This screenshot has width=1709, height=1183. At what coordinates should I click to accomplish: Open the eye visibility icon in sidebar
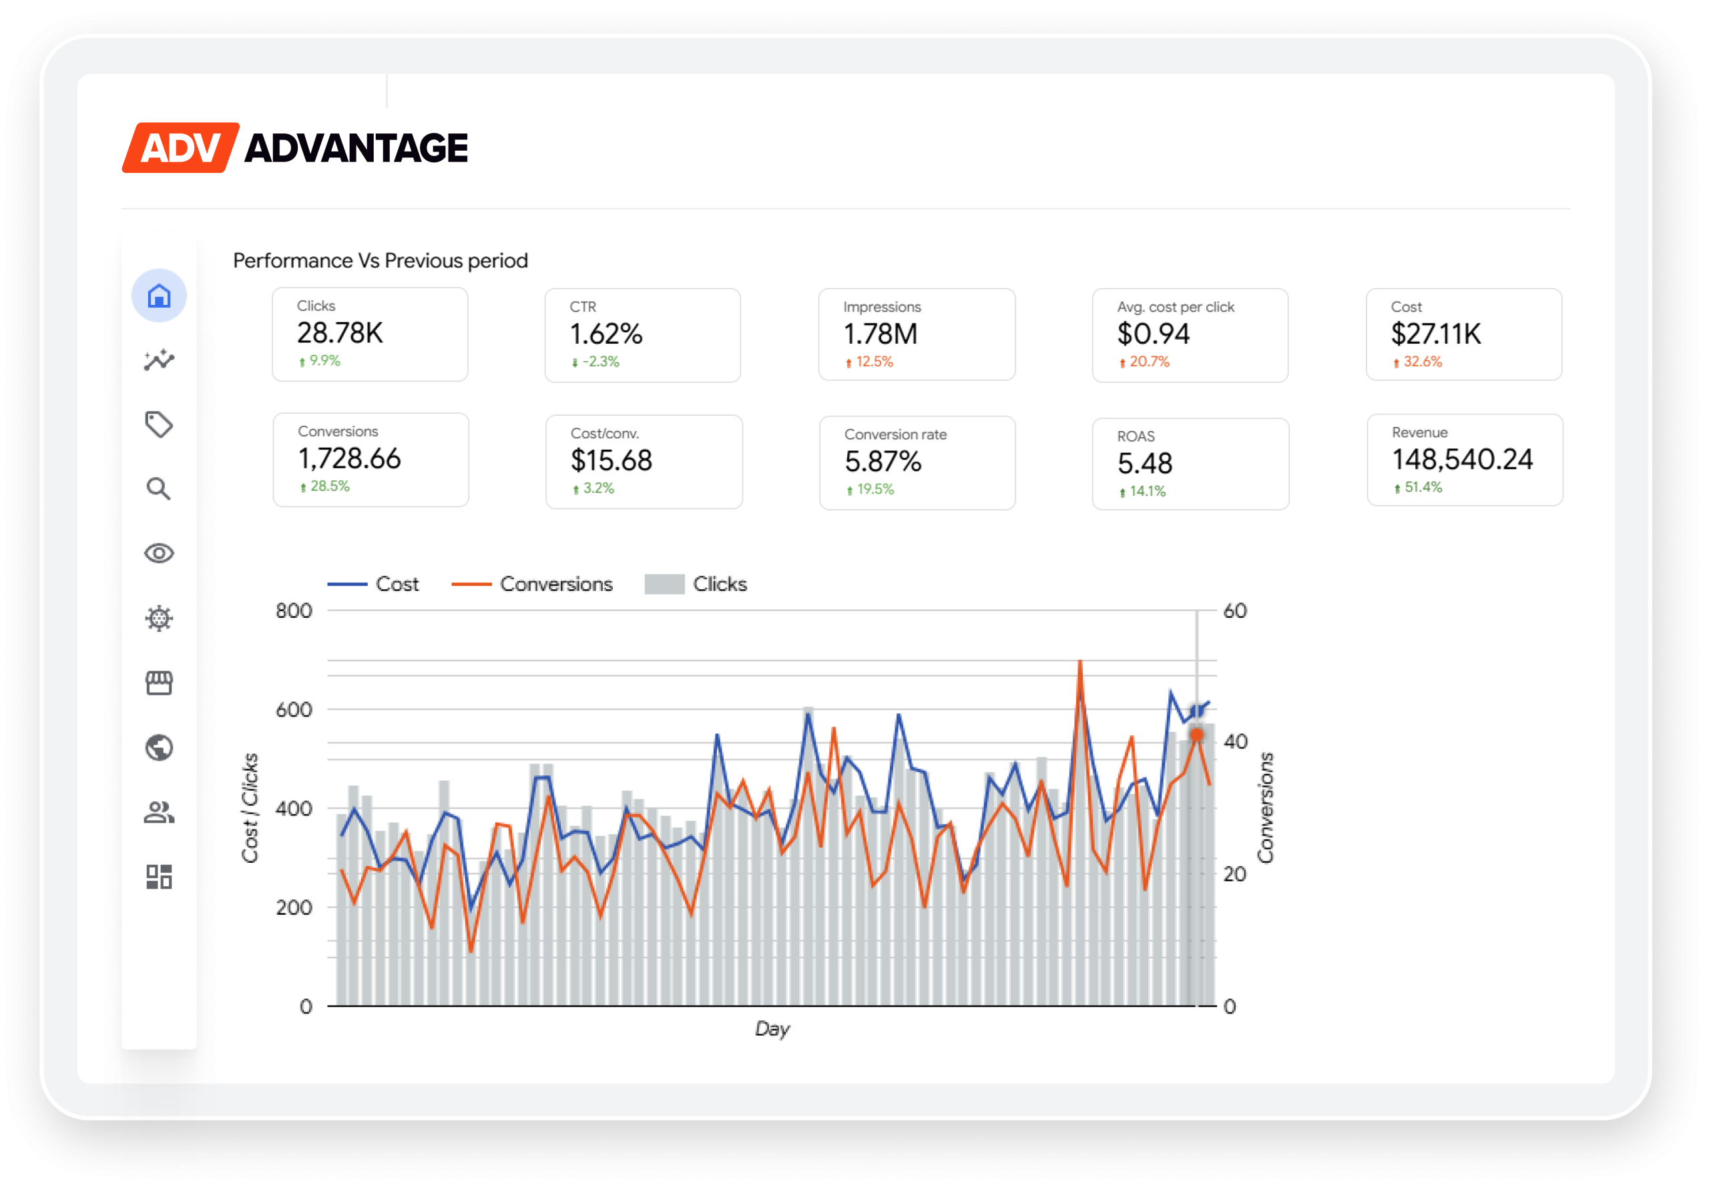pyautogui.click(x=159, y=554)
